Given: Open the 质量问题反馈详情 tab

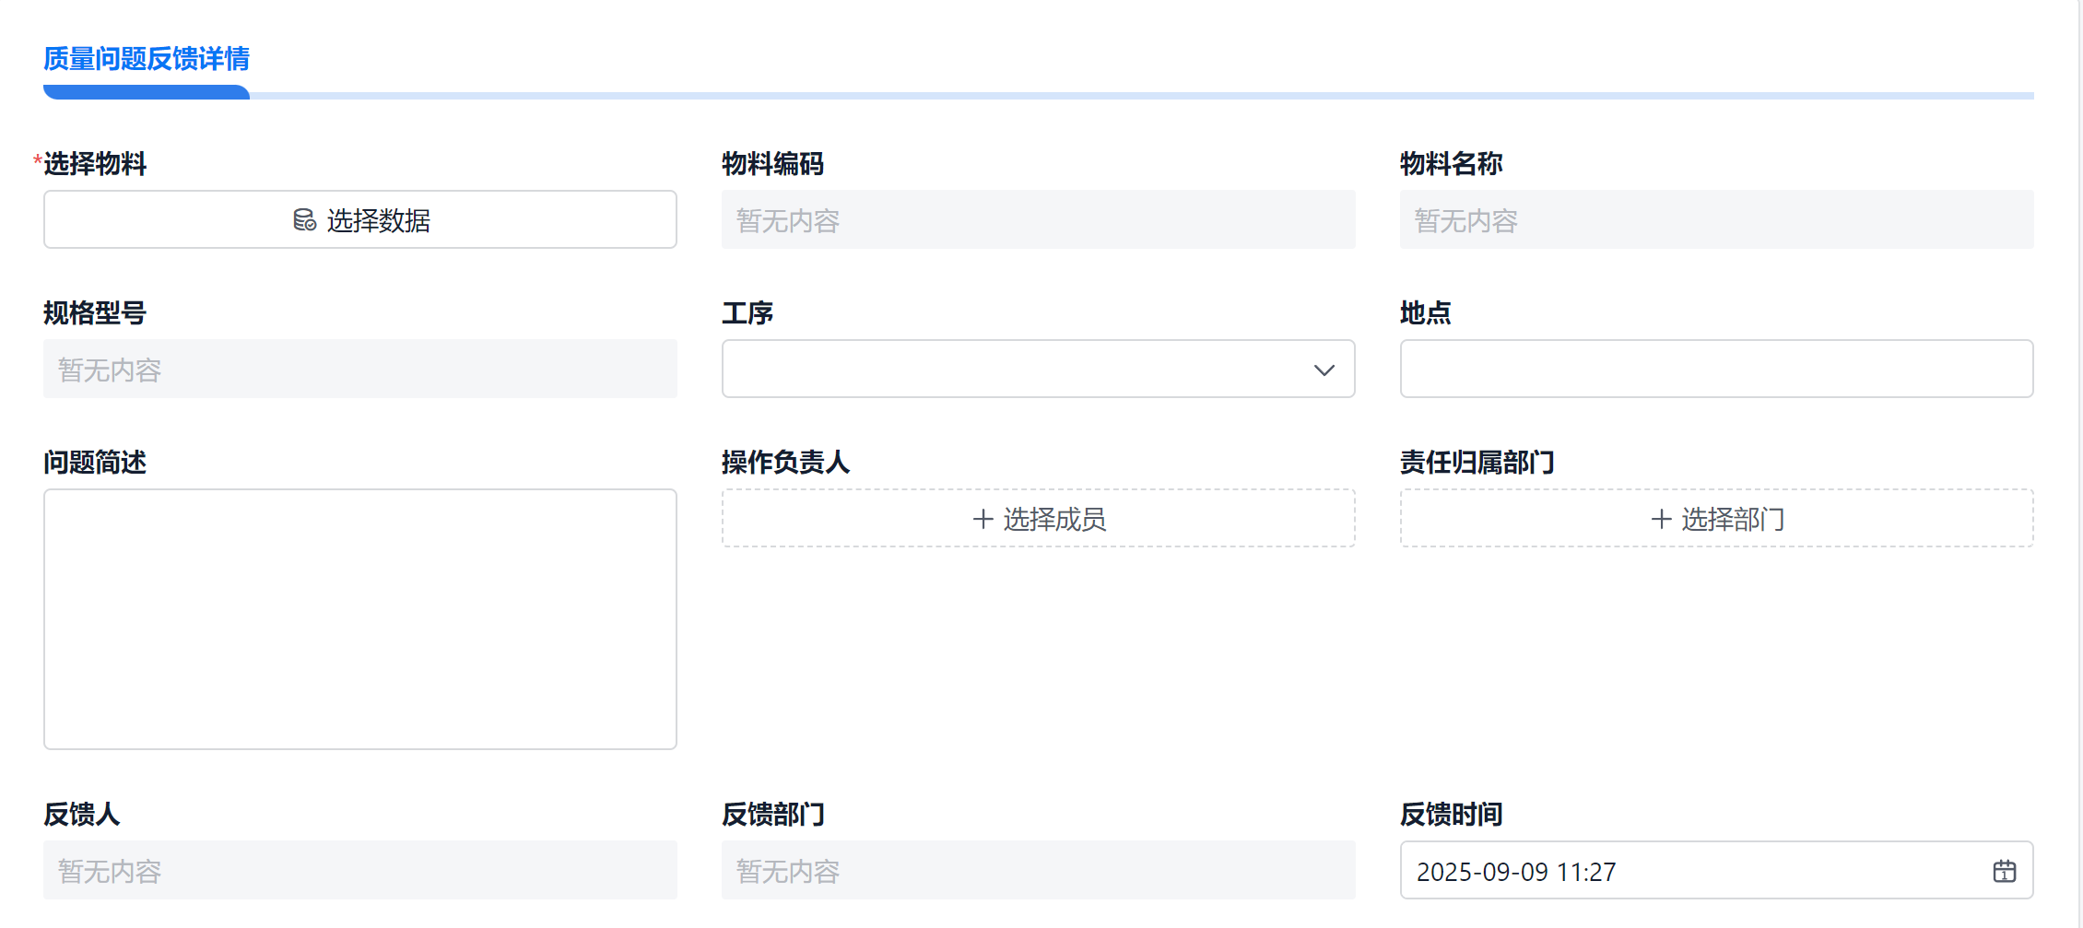Looking at the screenshot, I should [x=147, y=59].
